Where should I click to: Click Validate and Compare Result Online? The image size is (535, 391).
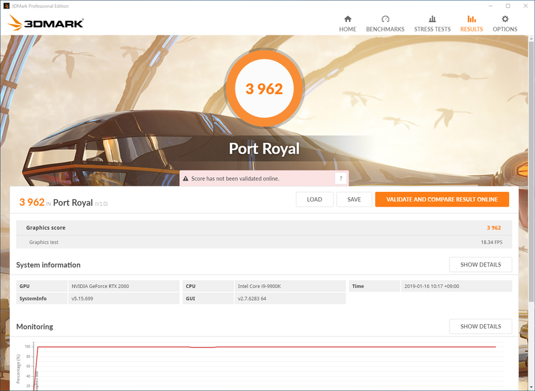point(442,199)
